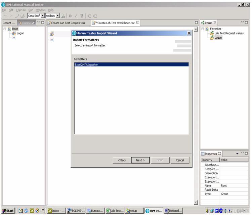The width and height of the screenshot is (252, 216).
Task: Switch to the Recent tab
Action: [x=9, y=23]
